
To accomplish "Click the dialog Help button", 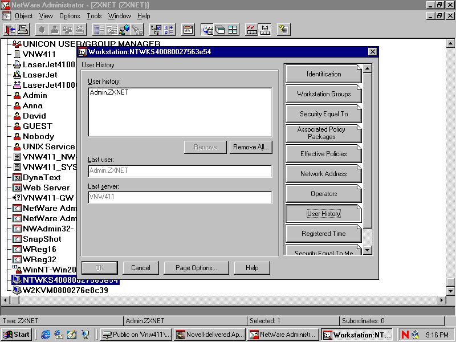I will click(x=252, y=268).
